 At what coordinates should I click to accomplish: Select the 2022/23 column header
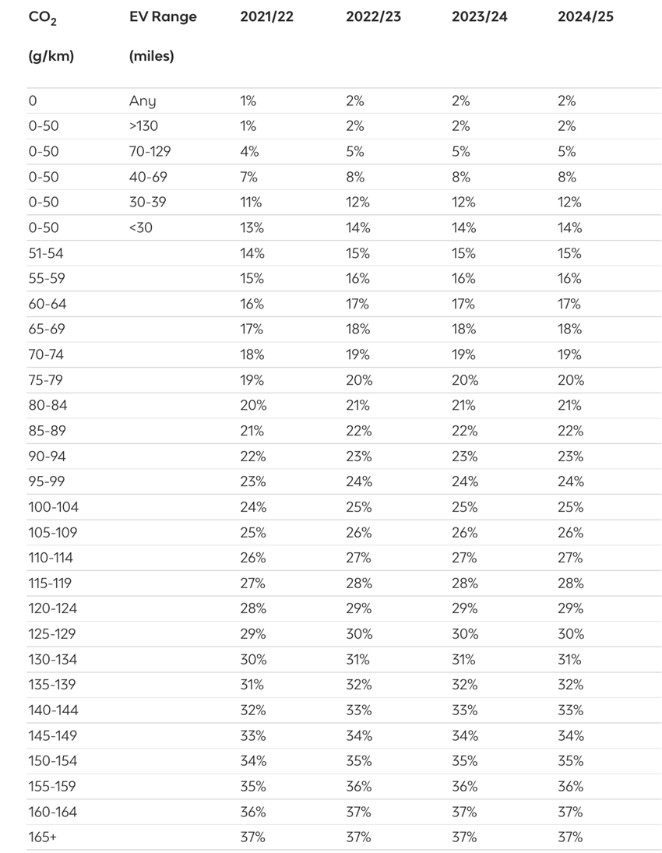click(x=373, y=17)
